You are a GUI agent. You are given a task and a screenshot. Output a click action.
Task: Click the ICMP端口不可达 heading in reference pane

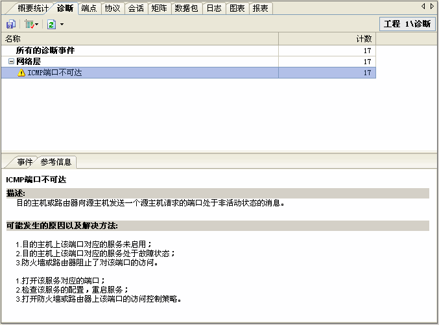coord(36,180)
